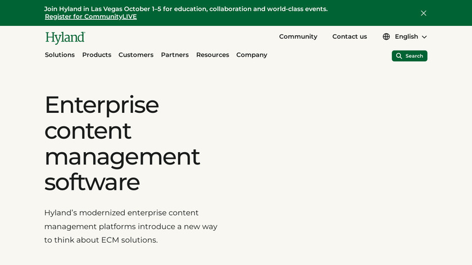Open the Products menu

click(x=97, y=55)
